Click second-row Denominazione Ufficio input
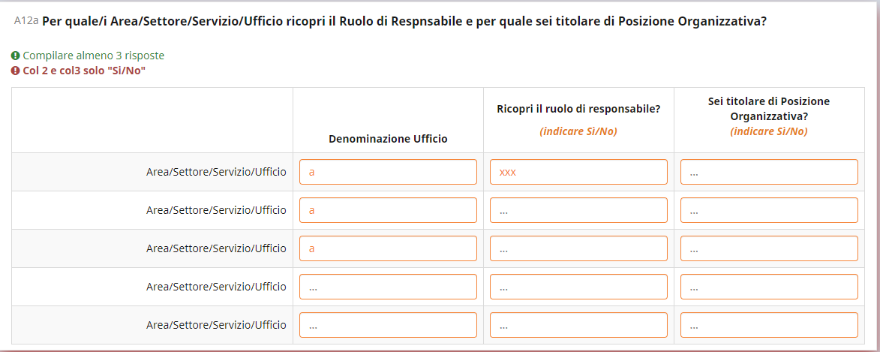This screenshot has width=880, height=352. click(388, 210)
